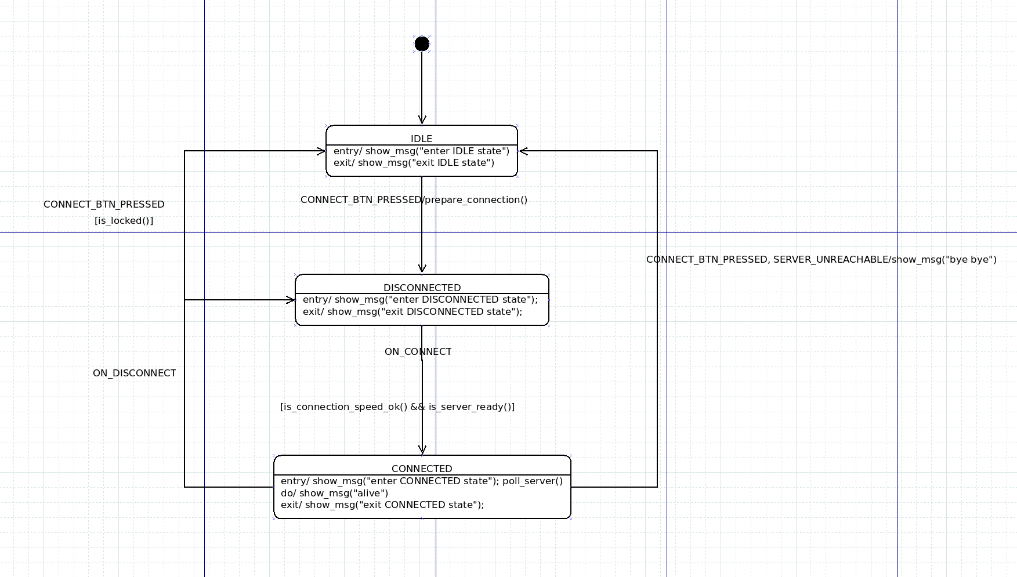Click IDLE exit action text line
This screenshot has width=1017, height=577.
pos(414,162)
